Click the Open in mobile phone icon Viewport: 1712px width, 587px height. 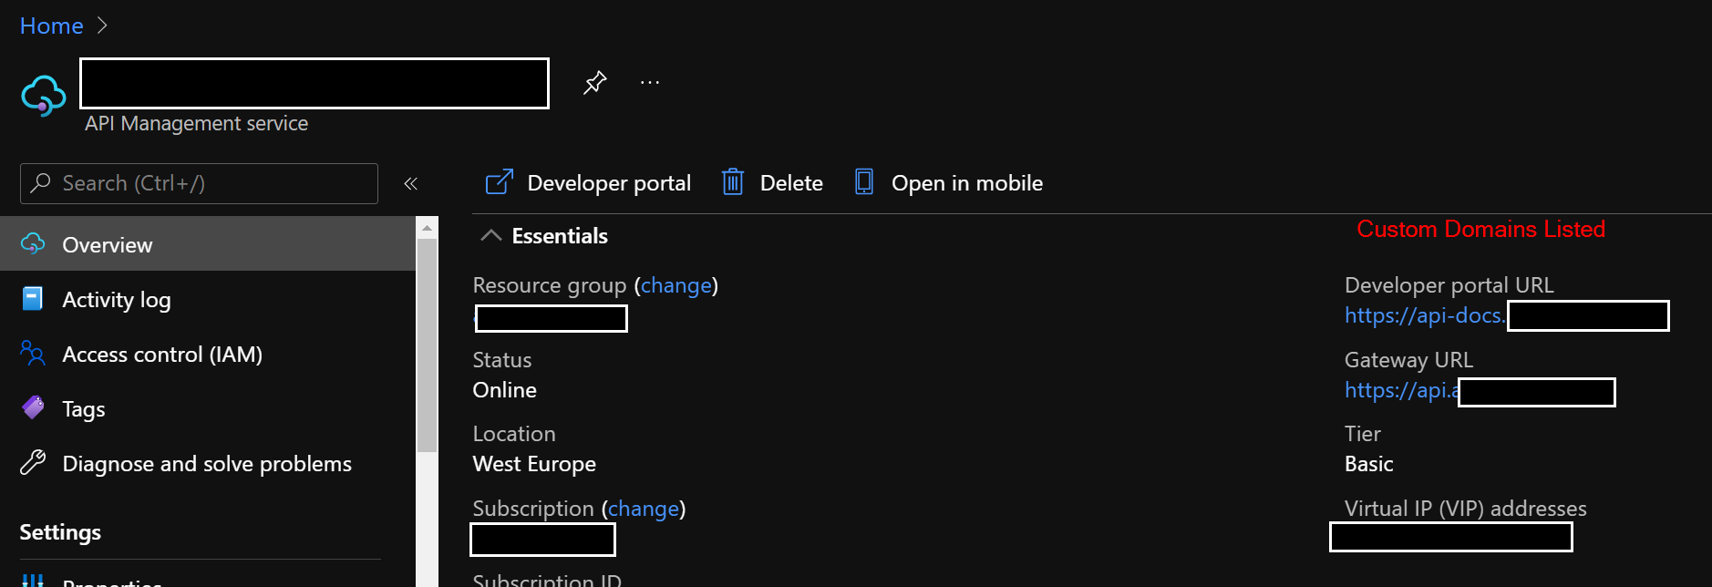pyautogui.click(x=862, y=181)
